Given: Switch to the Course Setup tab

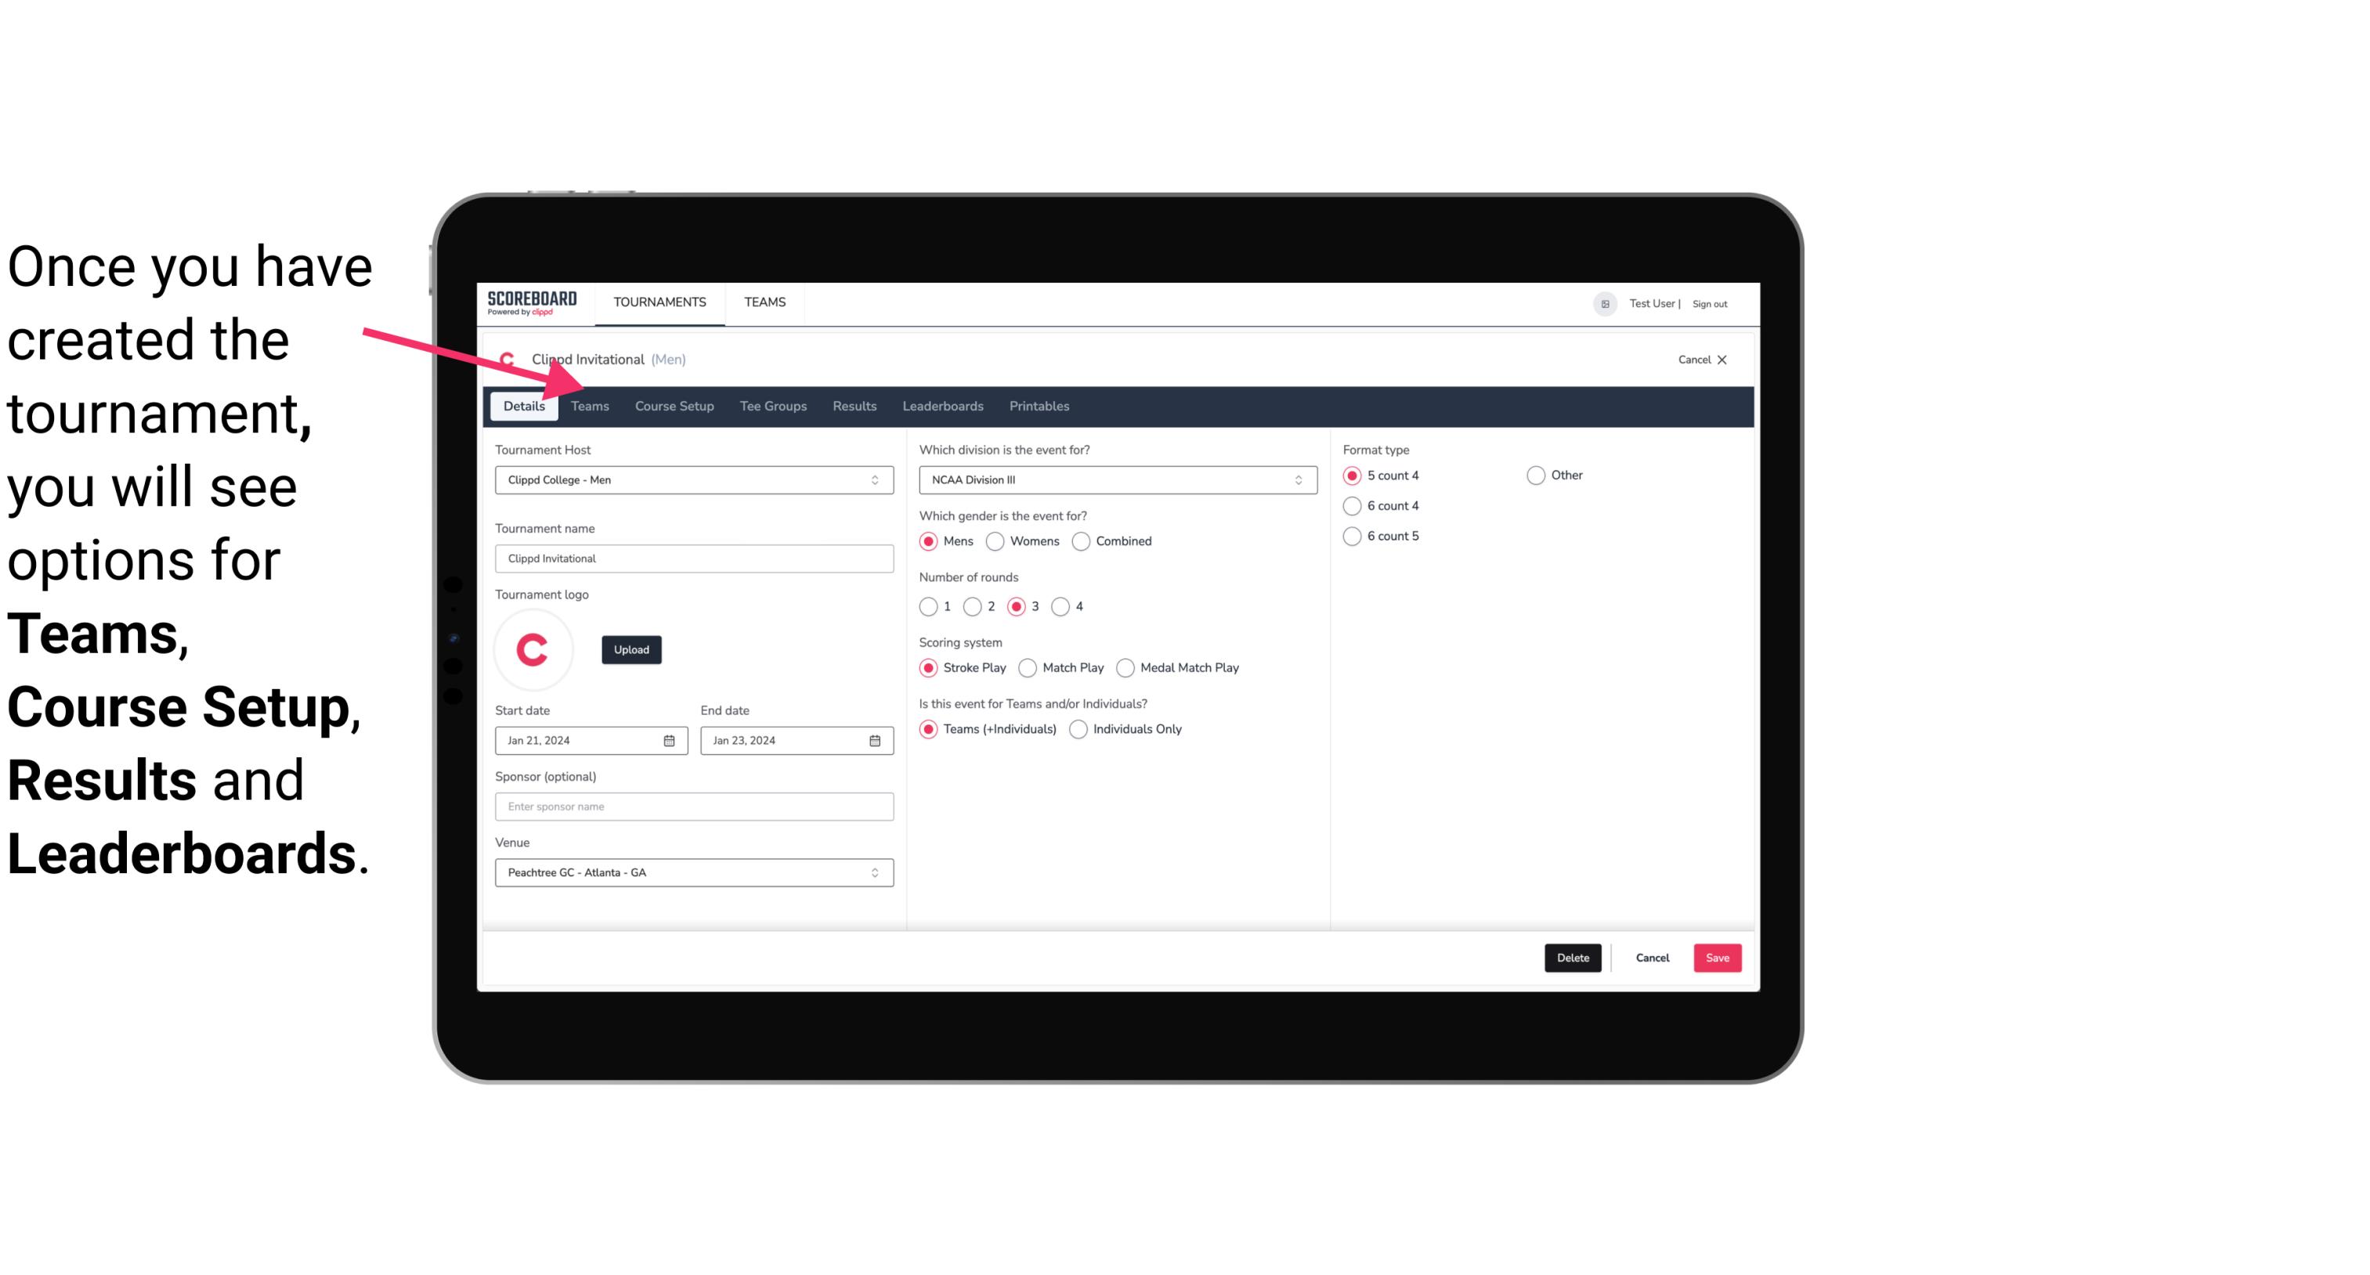Looking at the screenshot, I should pyautogui.click(x=672, y=405).
